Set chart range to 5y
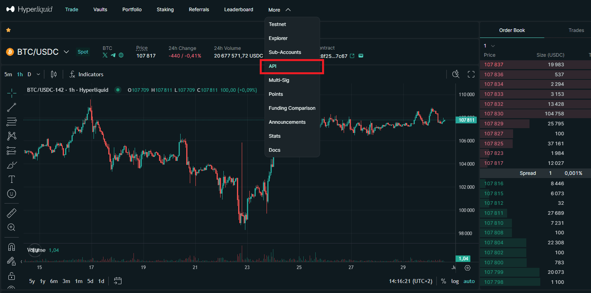 click(x=32, y=281)
